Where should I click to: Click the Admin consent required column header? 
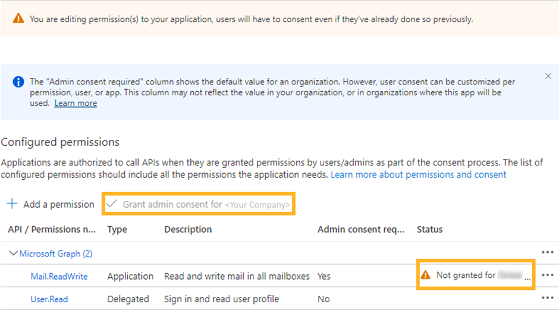[360, 229]
